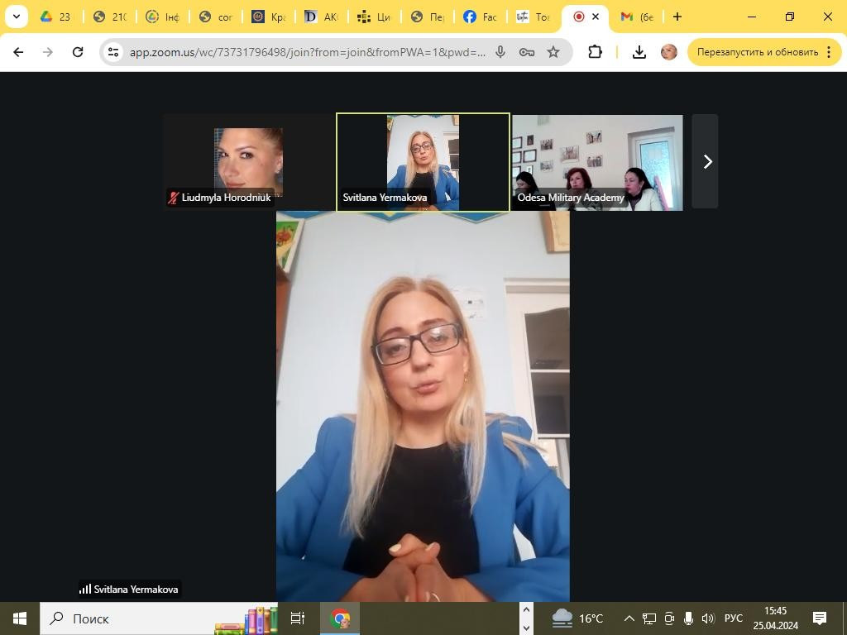Show hidden system tray icons

629,618
